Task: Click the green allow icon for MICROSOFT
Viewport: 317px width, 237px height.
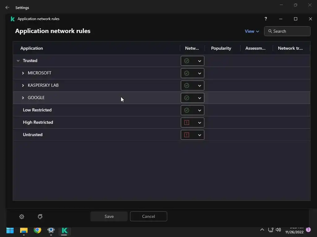Action: click(187, 73)
